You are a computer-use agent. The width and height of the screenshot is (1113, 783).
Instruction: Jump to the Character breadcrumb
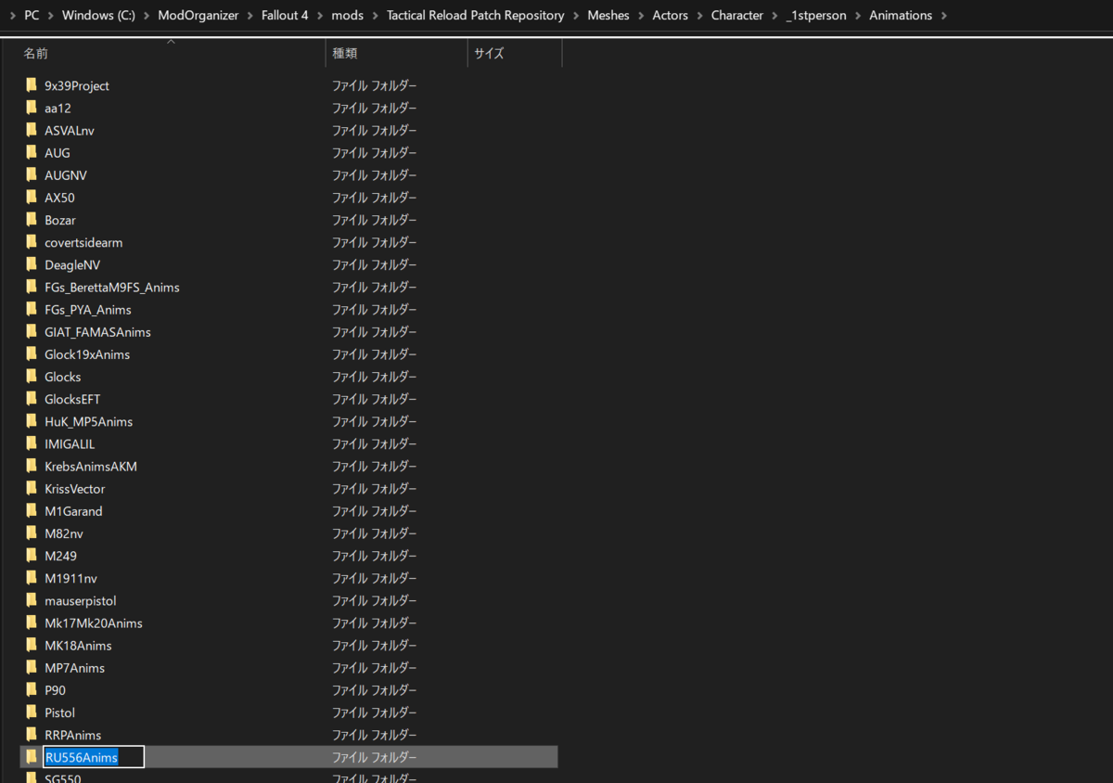coord(737,16)
